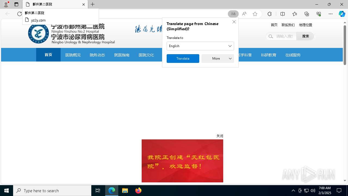Open Settings and more ellipsis menu
The width and height of the screenshot is (348, 196).
pyautogui.click(x=331, y=14)
